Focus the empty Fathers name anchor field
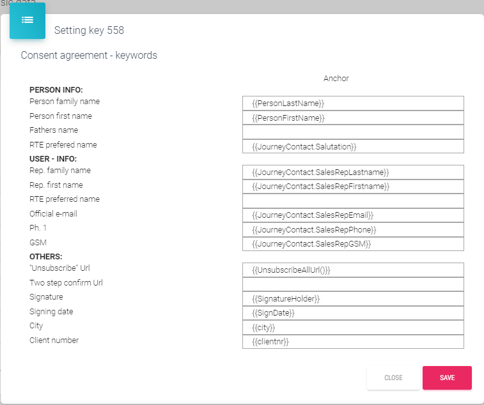Screen dimensions: 484x405 [353, 132]
